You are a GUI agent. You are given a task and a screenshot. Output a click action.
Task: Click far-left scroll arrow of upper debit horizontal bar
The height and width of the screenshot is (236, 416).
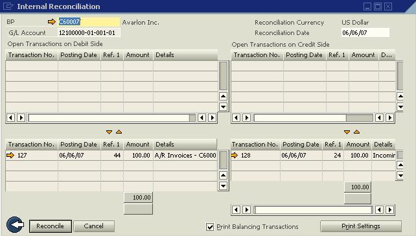coord(10,117)
